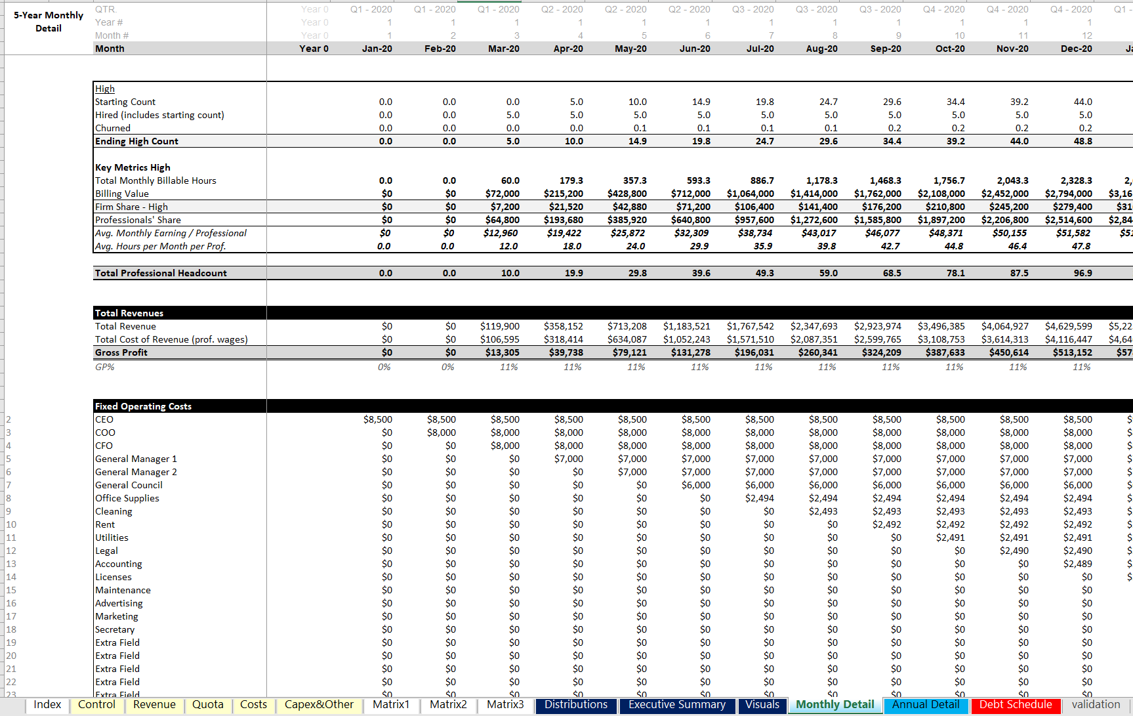Select the 'Fixed Operating Costs' header
Viewport: 1133px width, 716px height.
click(143, 406)
